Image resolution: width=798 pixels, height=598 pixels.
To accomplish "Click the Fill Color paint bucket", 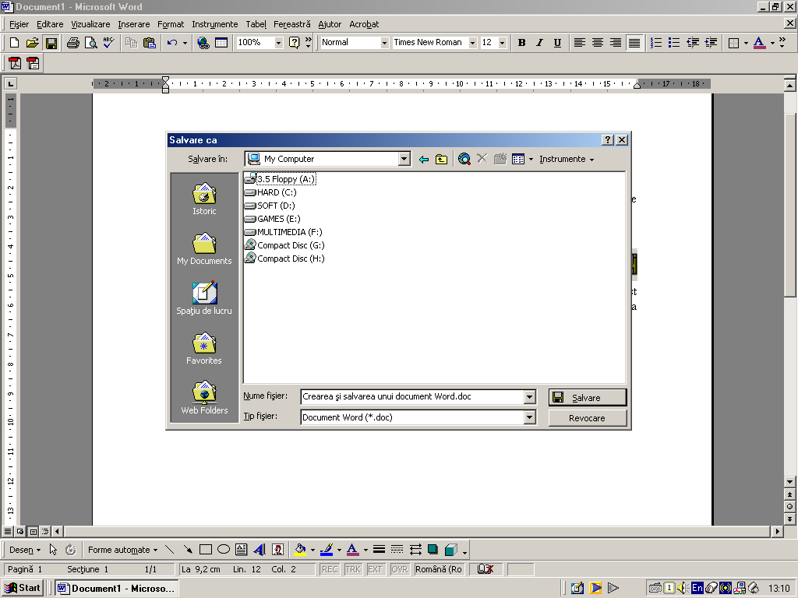I will point(300,550).
